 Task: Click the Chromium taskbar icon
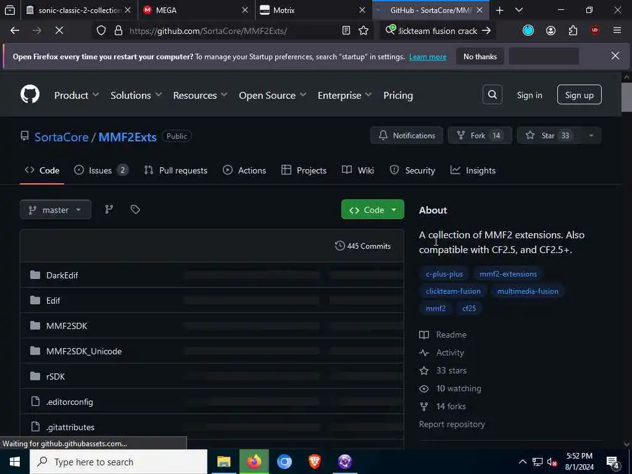click(284, 462)
